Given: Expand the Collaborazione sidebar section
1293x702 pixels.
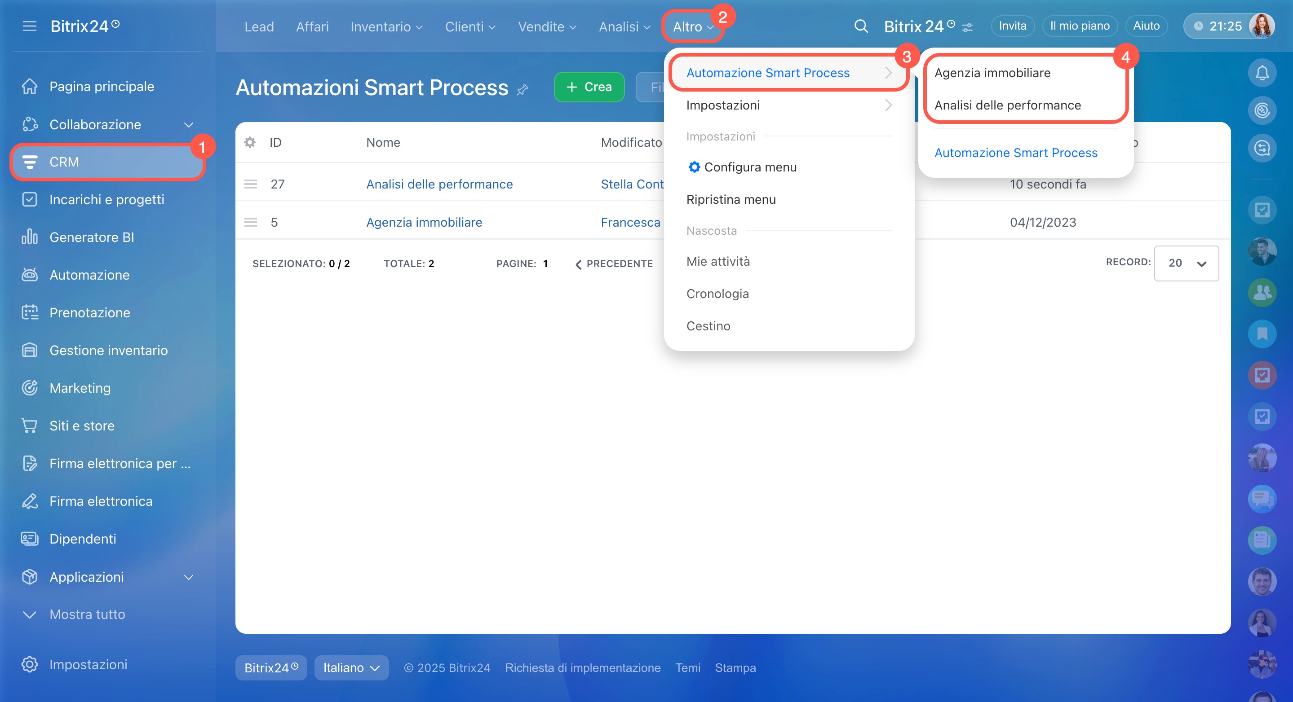Looking at the screenshot, I should point(188,124).
